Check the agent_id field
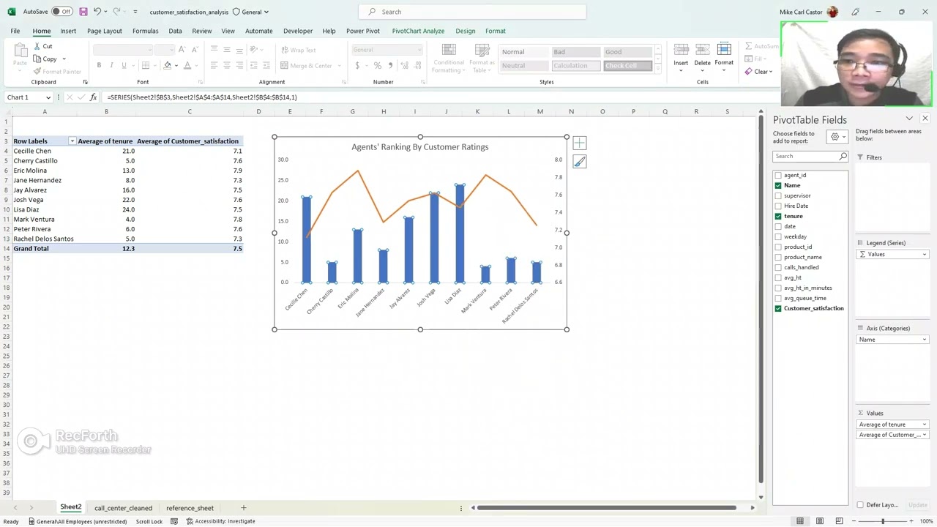This screenshot has height=527, width=937. (x=778, y=175)
